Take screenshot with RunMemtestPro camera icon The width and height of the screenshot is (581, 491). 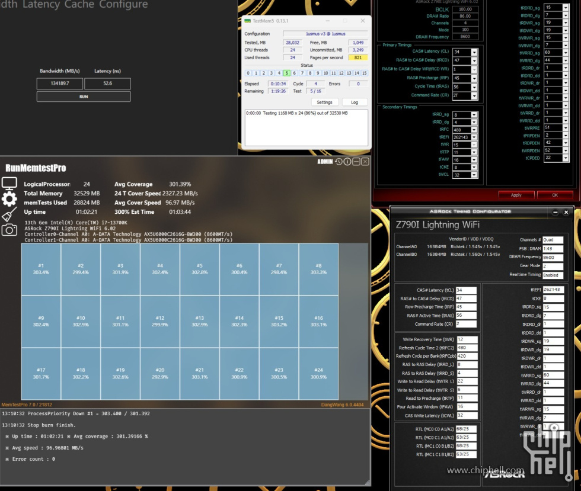point(9,230)
